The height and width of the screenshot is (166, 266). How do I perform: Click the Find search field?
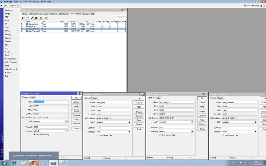point(121,18)
